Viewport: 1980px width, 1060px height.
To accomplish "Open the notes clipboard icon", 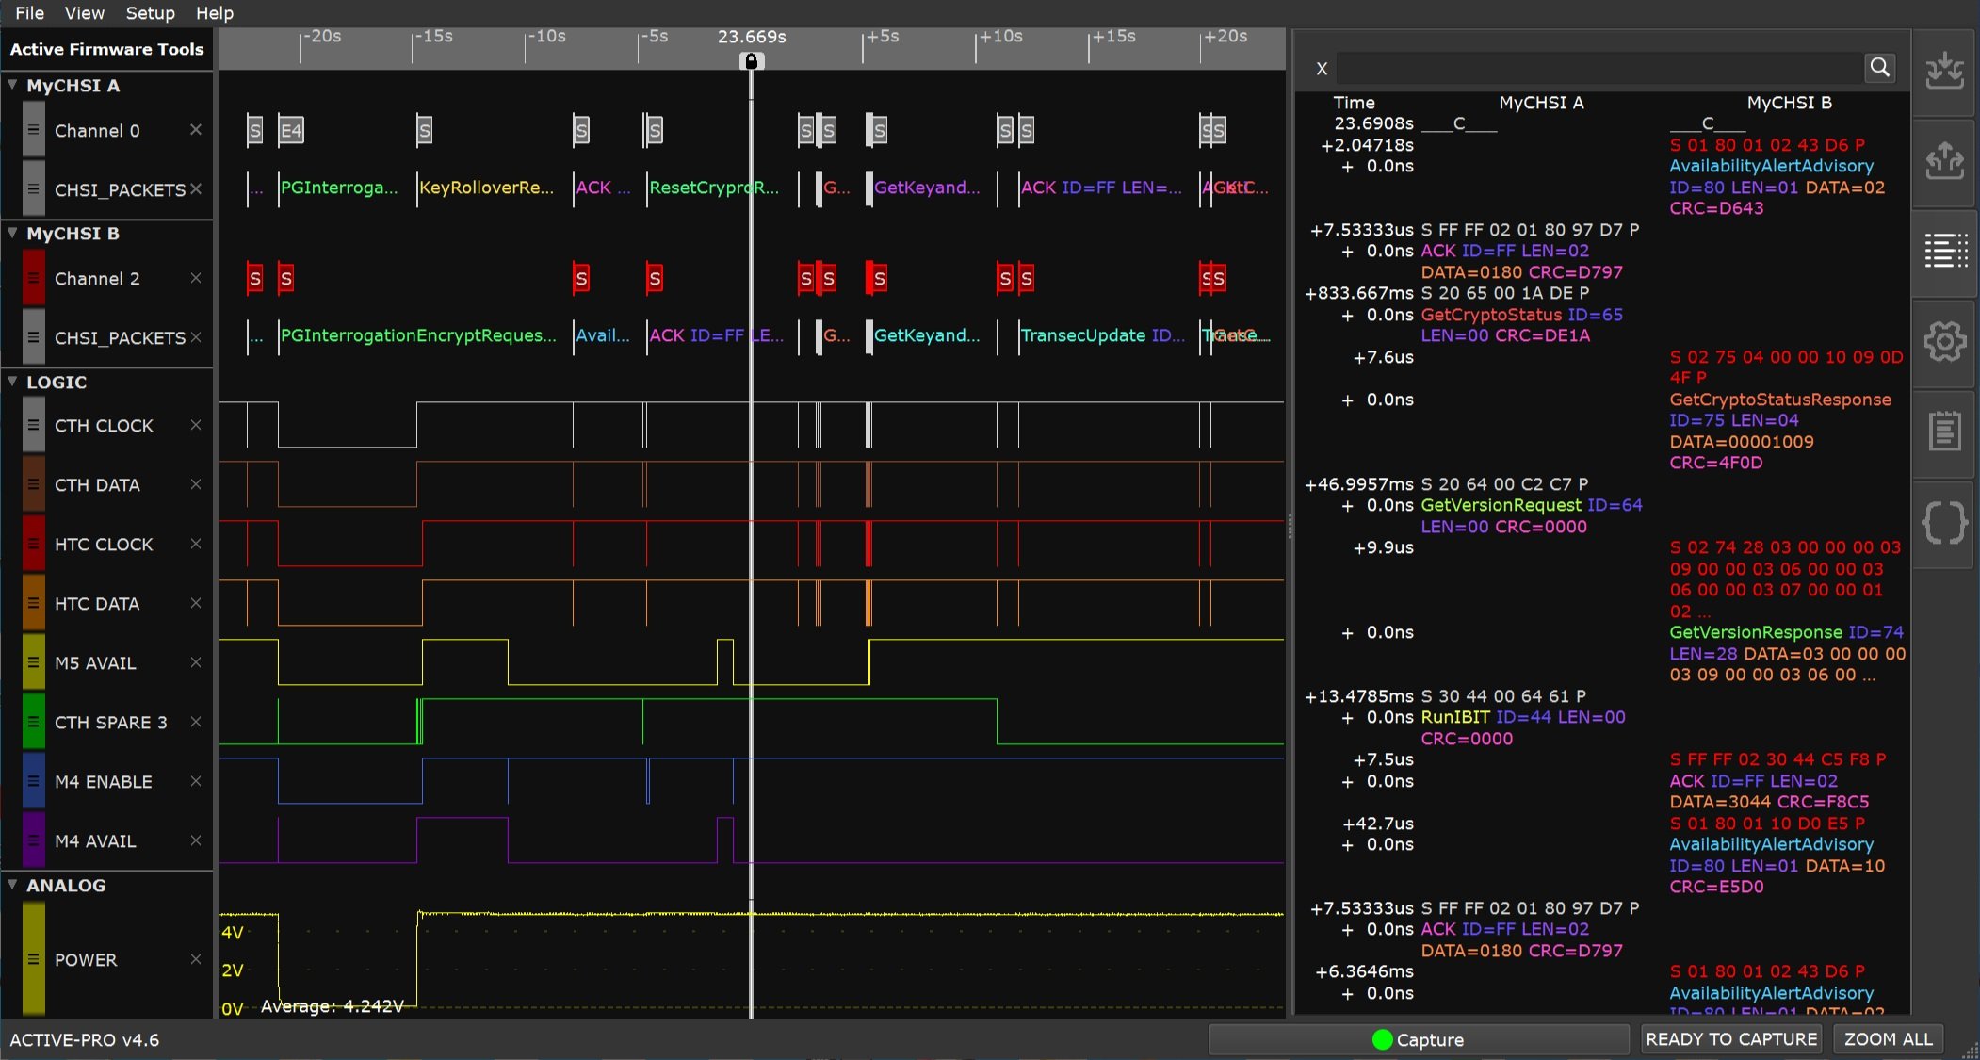I will coord(1944,432).
